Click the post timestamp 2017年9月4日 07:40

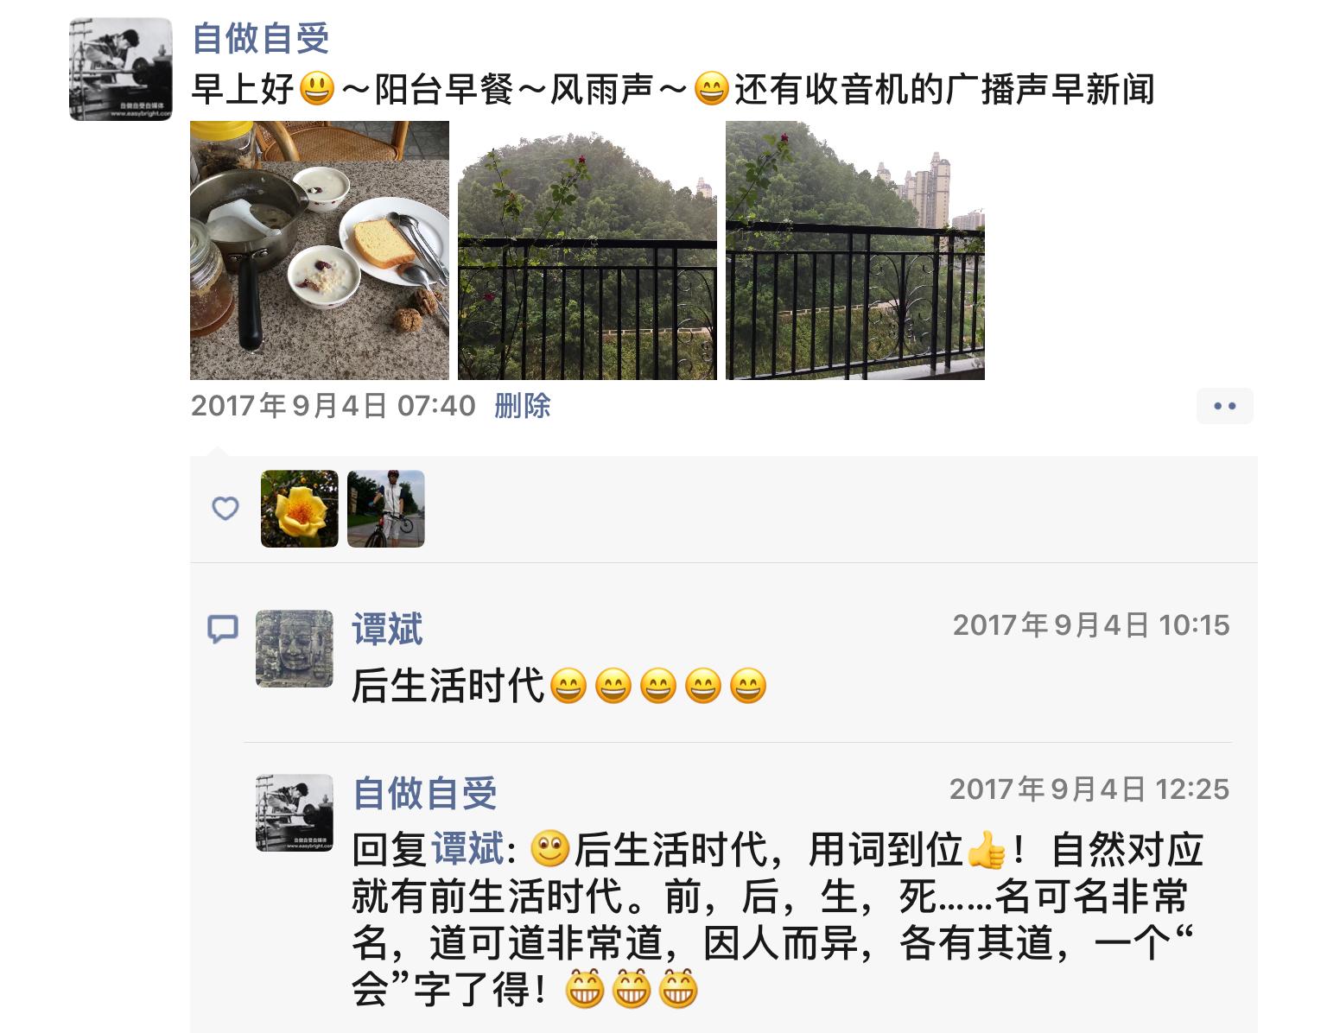tap(333, 406)
